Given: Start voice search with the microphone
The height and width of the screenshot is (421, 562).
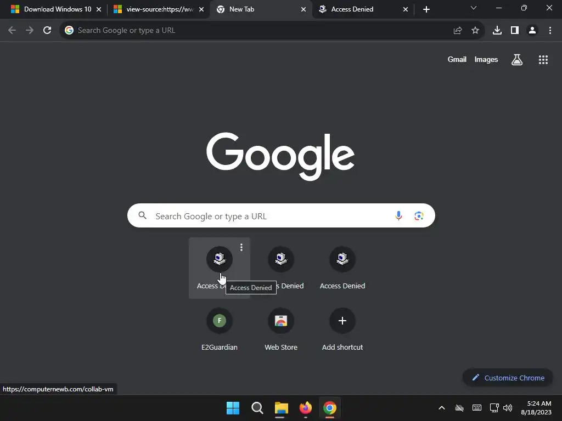Looking at the screenshot, I should click(398, 216).
